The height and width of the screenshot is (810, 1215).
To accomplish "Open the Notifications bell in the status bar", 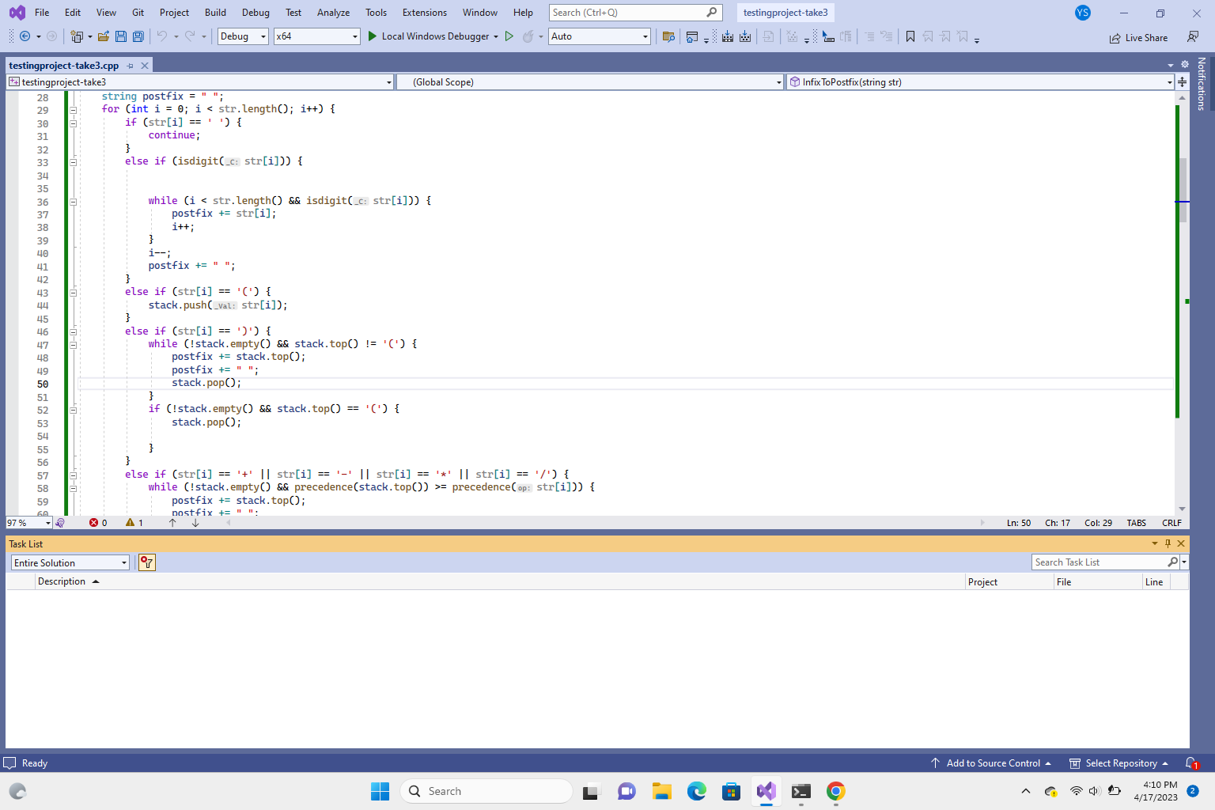I will coord(1191,763).
